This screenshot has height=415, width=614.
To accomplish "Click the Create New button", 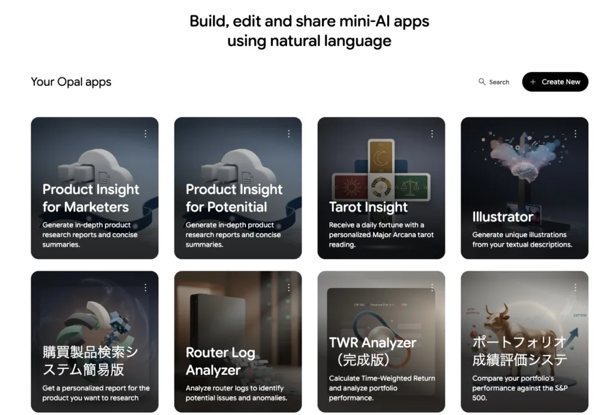I will pos(555,82).
